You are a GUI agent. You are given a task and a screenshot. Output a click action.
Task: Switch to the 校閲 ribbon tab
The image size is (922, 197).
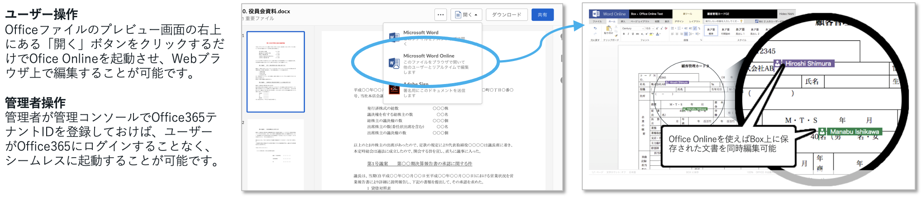pyautogui.click(x=657, y=21)
